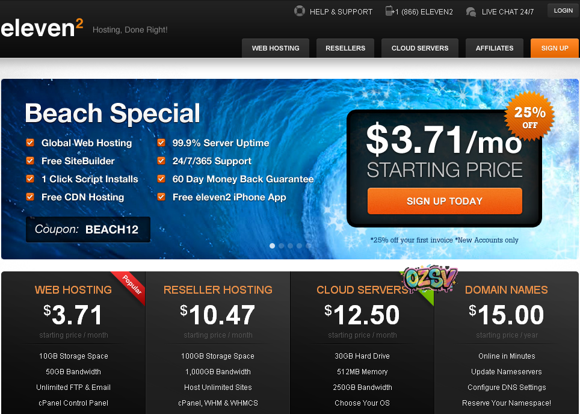Click the orange Sign Up nav button

tap(554, 48)
